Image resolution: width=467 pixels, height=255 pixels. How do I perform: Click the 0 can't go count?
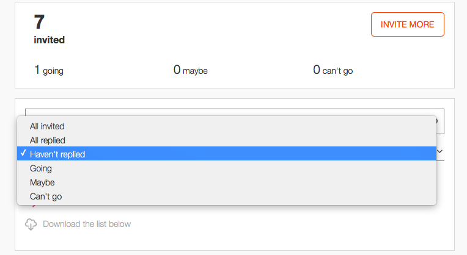(333, 70)
